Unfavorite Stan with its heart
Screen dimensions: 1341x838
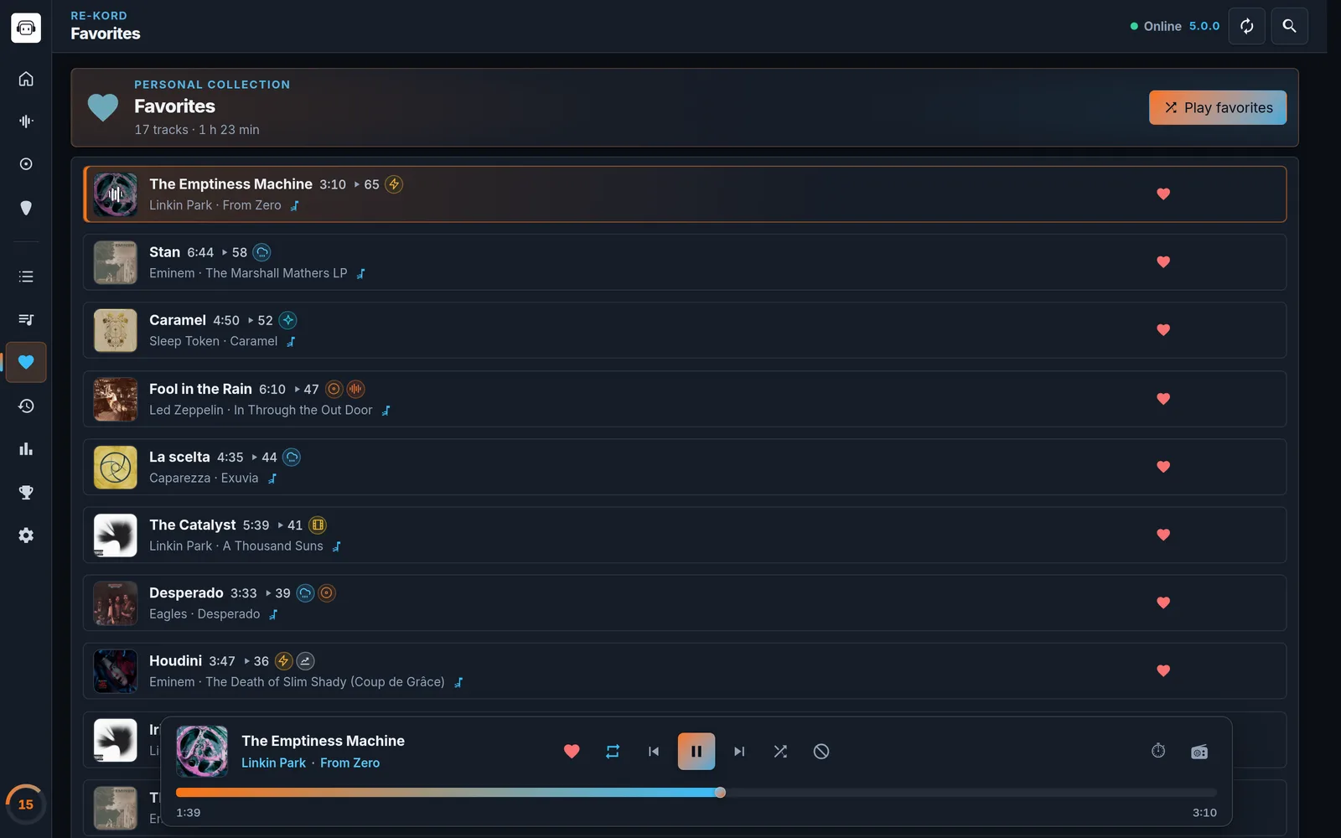click(x=1163, y=262)
